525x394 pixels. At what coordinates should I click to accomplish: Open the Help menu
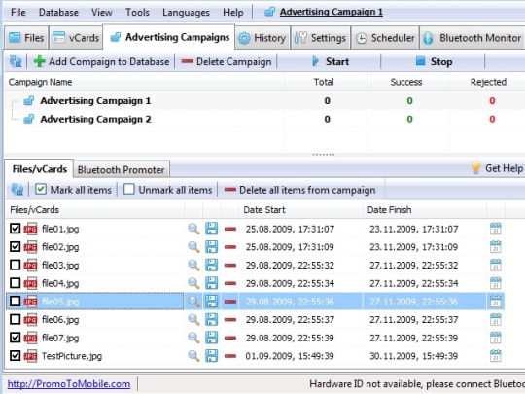point(233,13)
